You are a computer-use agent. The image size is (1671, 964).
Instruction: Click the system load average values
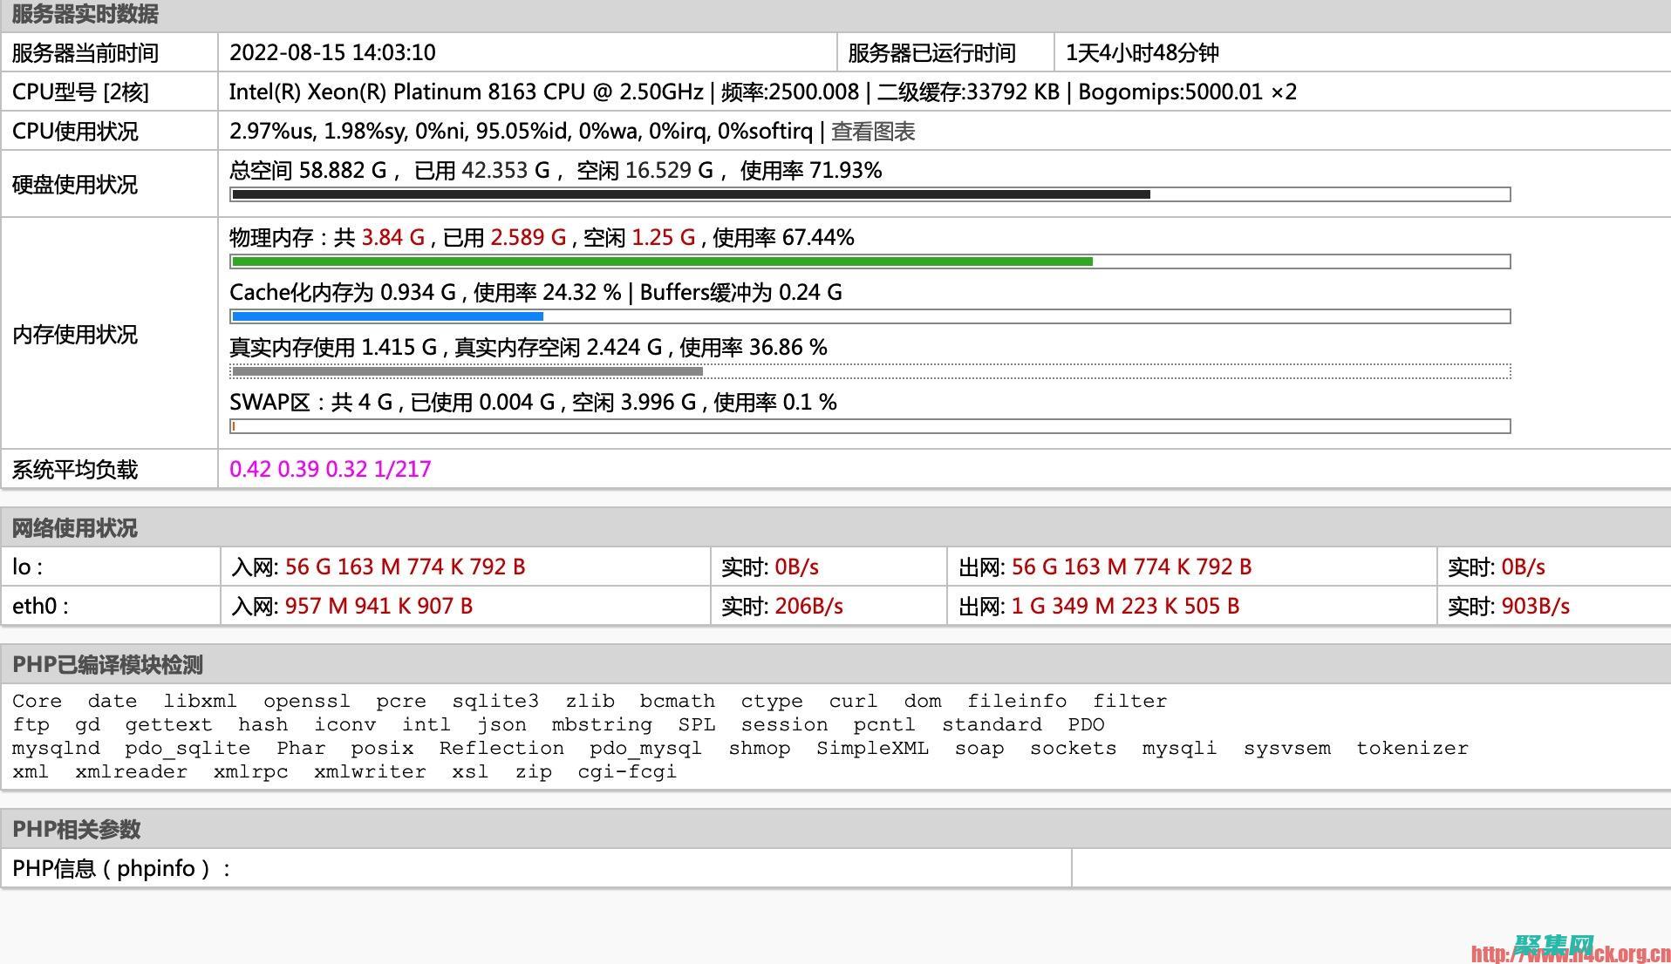pos(330,469)
